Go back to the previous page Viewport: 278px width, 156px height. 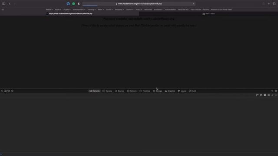coord(10,4)
